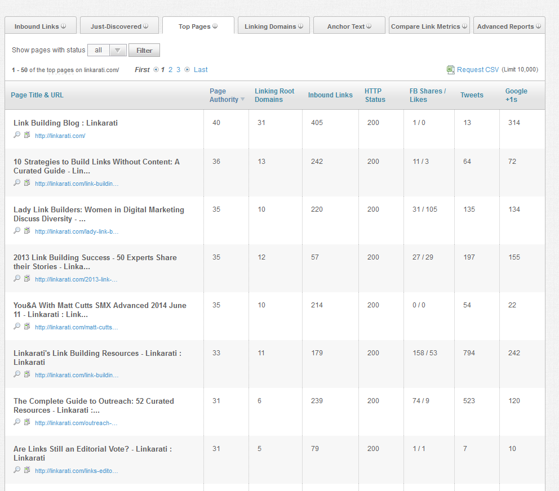The height and width of the screenshot is (491, 559).
Task: Click the green CSV spreadsheet icon
Action: (450, 69)
